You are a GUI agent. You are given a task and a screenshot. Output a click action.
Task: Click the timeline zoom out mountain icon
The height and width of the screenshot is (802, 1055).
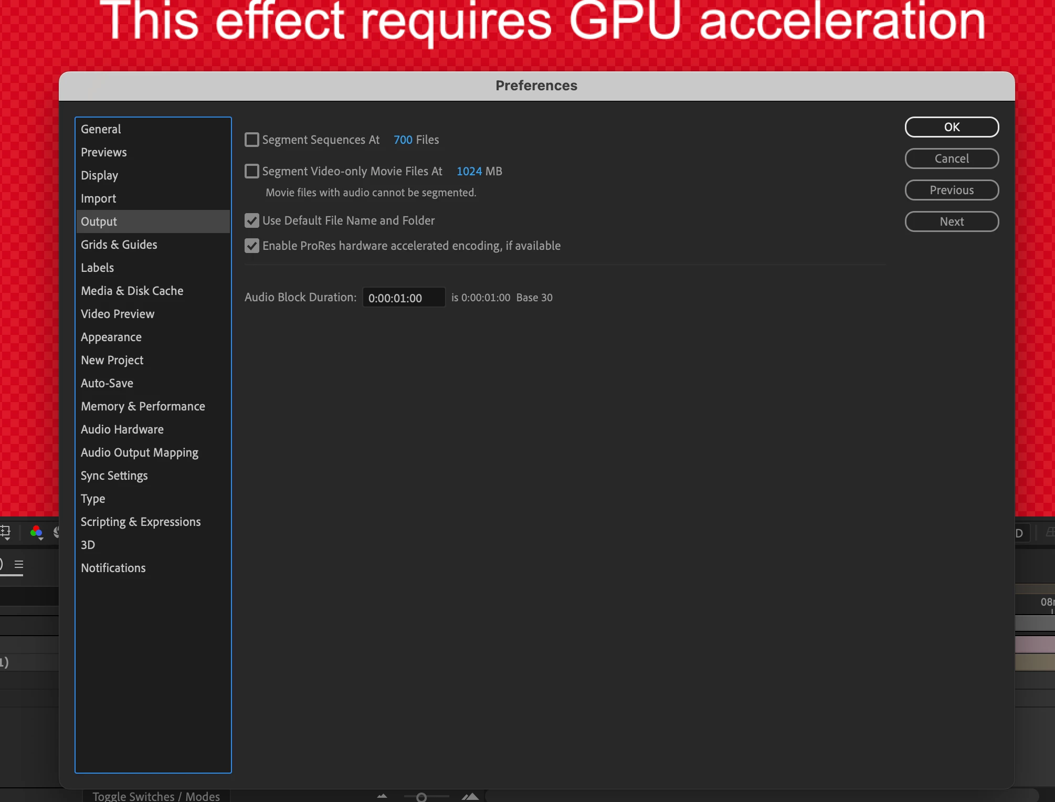[382, 796]
